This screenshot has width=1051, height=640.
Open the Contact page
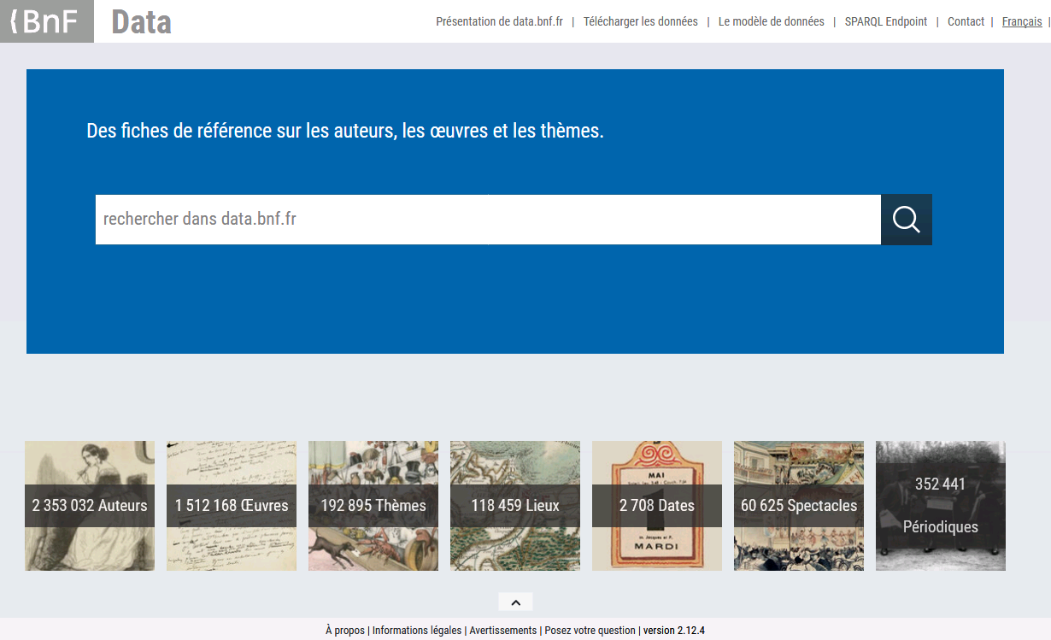coord(966,21)
